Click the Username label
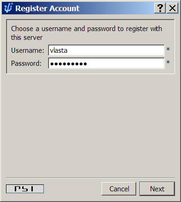Image resolution: width=181 pixels, height=202 pixels. pos(28,50)
